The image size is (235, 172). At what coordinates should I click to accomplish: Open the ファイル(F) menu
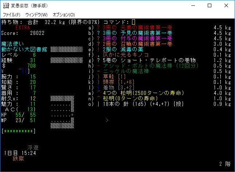pyautogui.click(x=12, y=15)
